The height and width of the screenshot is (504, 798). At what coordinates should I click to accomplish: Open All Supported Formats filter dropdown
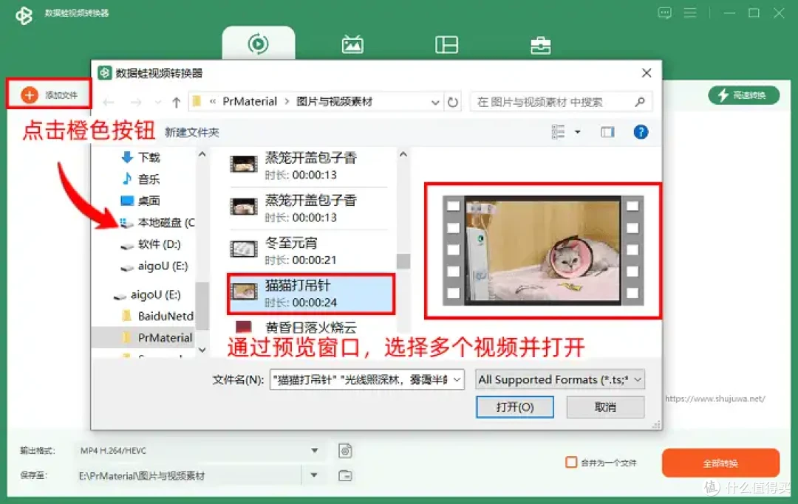point(560,379)
